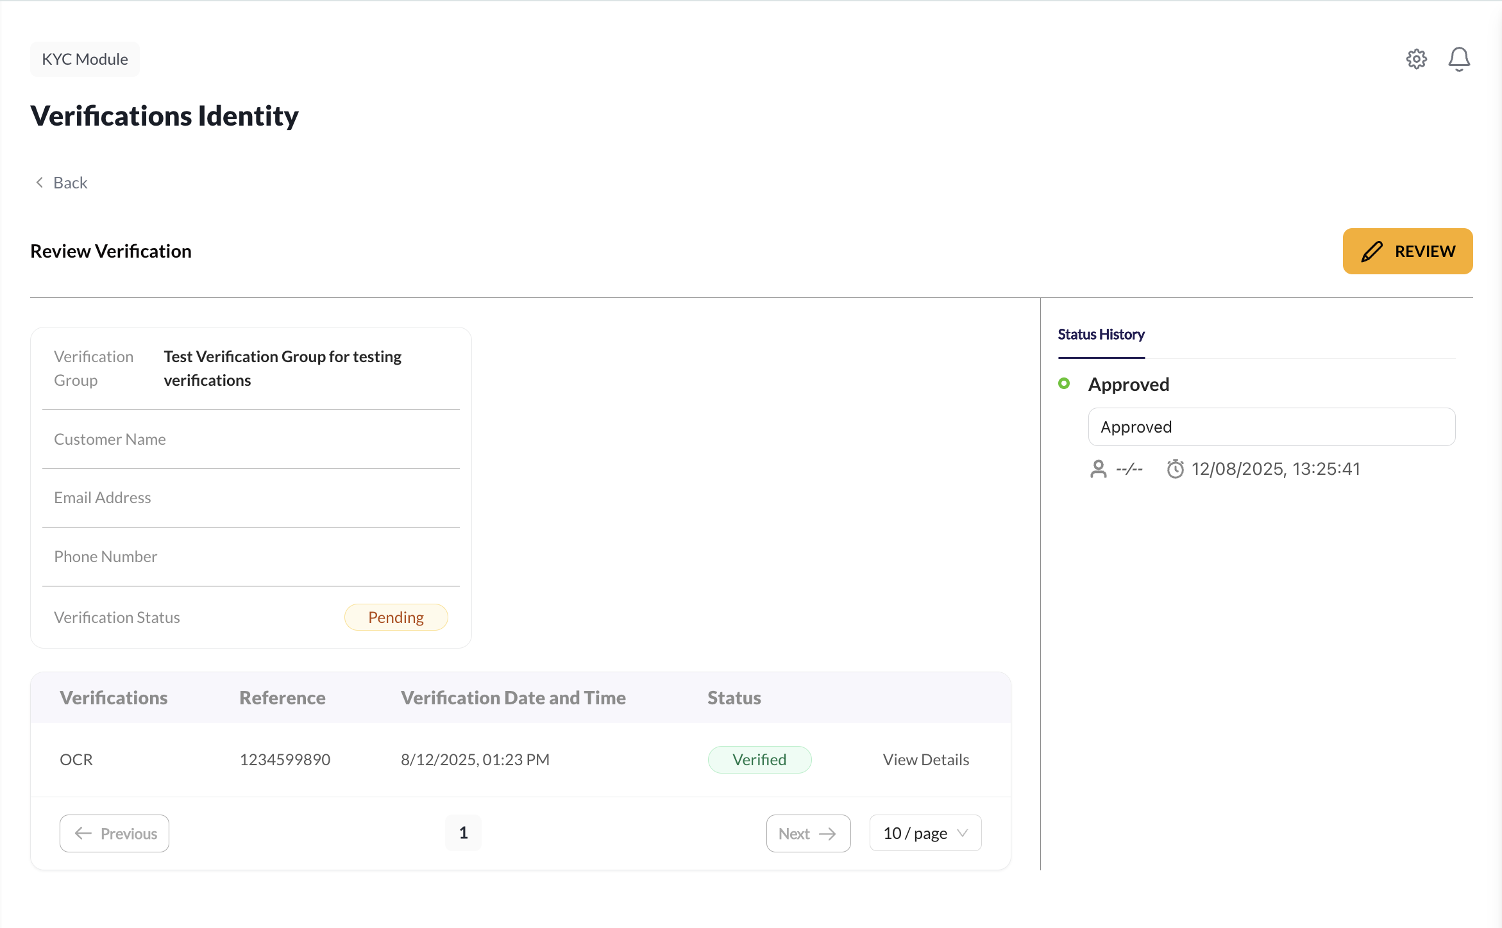Open the notifications bell
The height and width of the screenshot is (928, 1502).
pyautogui.click(x=1460, y=58)
